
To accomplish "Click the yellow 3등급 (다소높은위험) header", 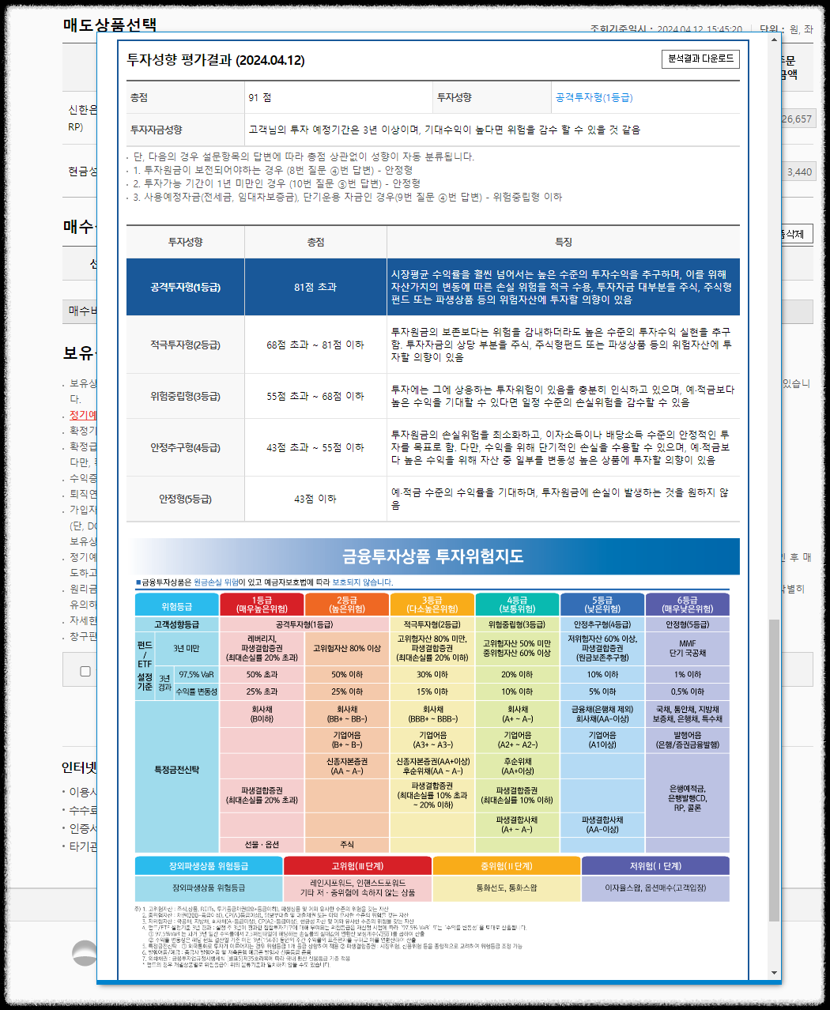I will point(432,605).
